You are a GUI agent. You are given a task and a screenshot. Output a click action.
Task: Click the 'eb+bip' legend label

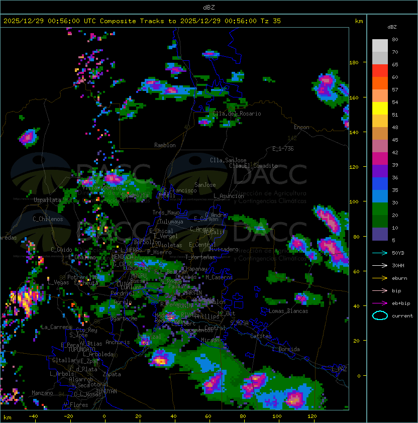click(x=401, y=303)
